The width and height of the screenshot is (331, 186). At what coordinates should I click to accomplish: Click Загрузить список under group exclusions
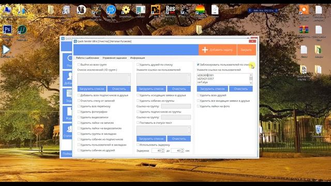(x=92, y=89)
